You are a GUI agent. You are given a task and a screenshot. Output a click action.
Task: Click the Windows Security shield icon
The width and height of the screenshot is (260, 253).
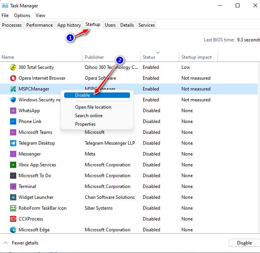pos(13,100)
